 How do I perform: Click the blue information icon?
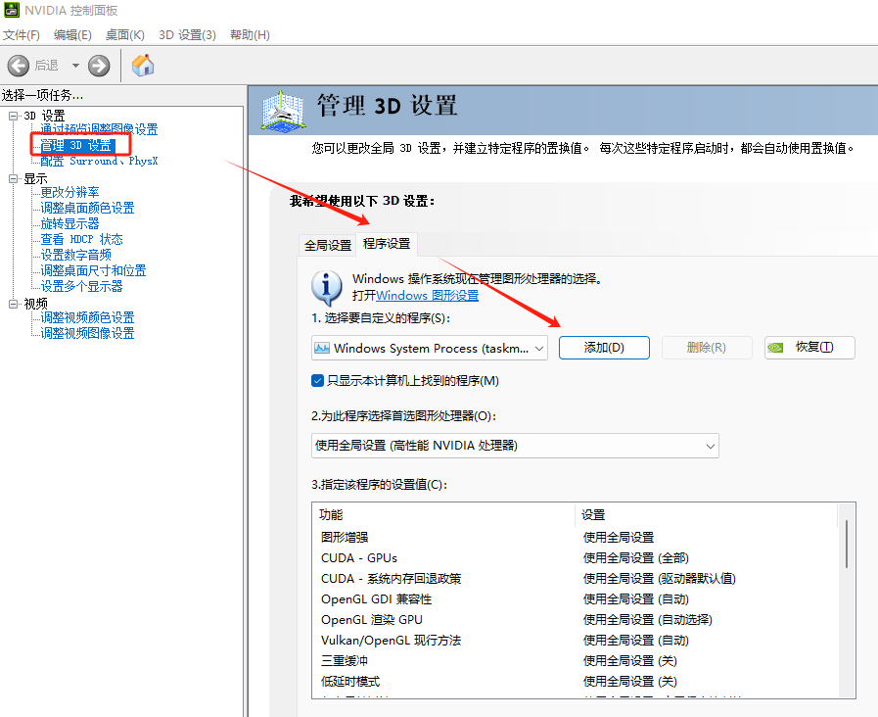(x=327, y=288)
